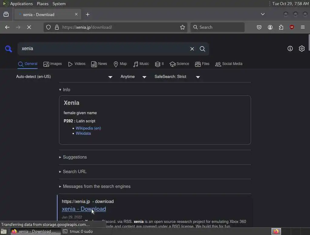This screenshot has width=310, height=235.
Task: Switch to Science category
Action: [179, 64]
